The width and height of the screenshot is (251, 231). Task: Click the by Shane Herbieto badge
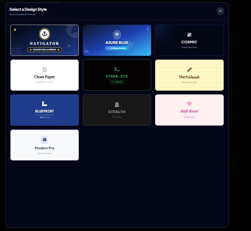pos(117,48)
